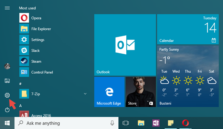Open the Outlook live tile

(x=125, y=45)
